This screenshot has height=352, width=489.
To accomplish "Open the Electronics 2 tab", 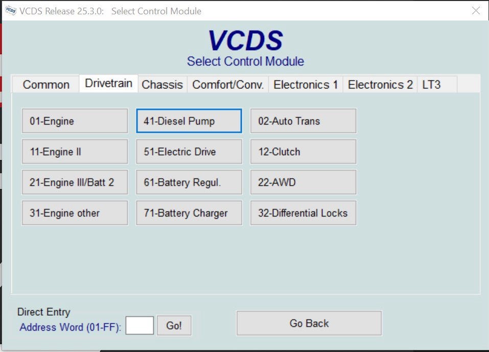I will [x=380, y=84].
